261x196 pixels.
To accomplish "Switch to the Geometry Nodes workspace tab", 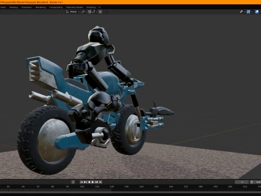I will pyautogui.click(x=74, y=8).
